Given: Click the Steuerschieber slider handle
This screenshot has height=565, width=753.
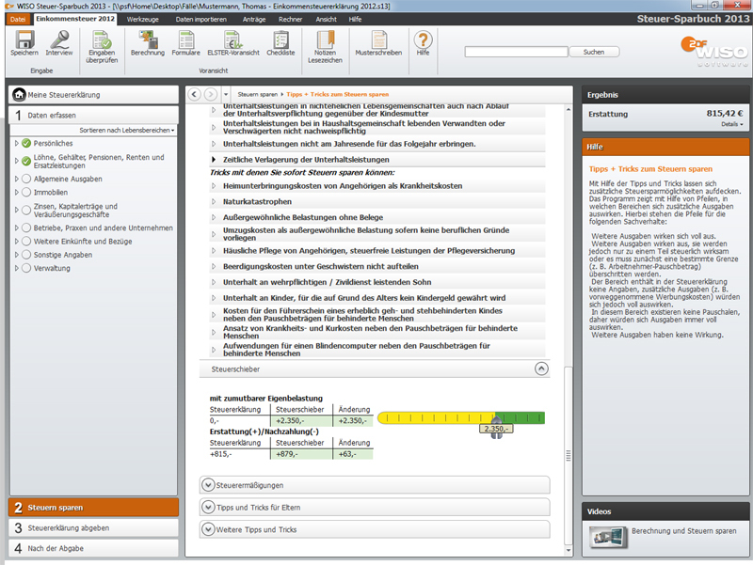Looking at the screenshot, I should point(496,420).
